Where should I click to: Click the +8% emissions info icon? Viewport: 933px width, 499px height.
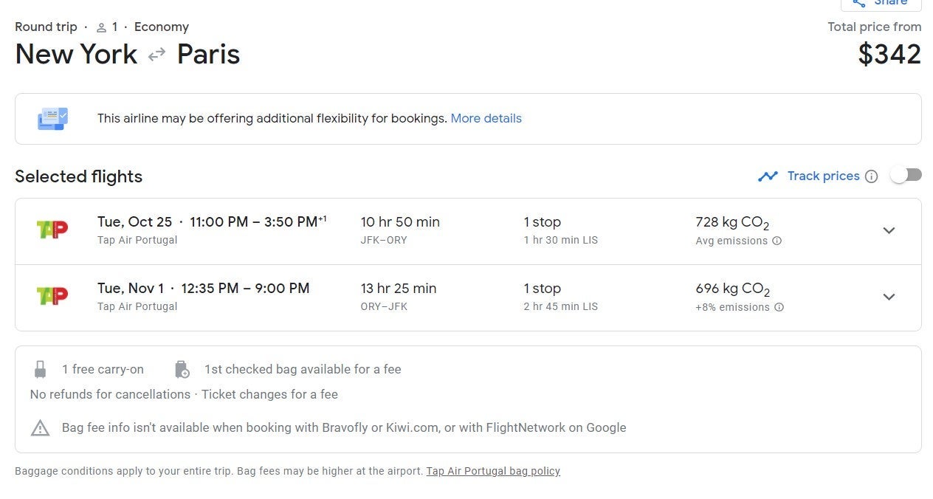pyautogui.click(x=779, y=307)
